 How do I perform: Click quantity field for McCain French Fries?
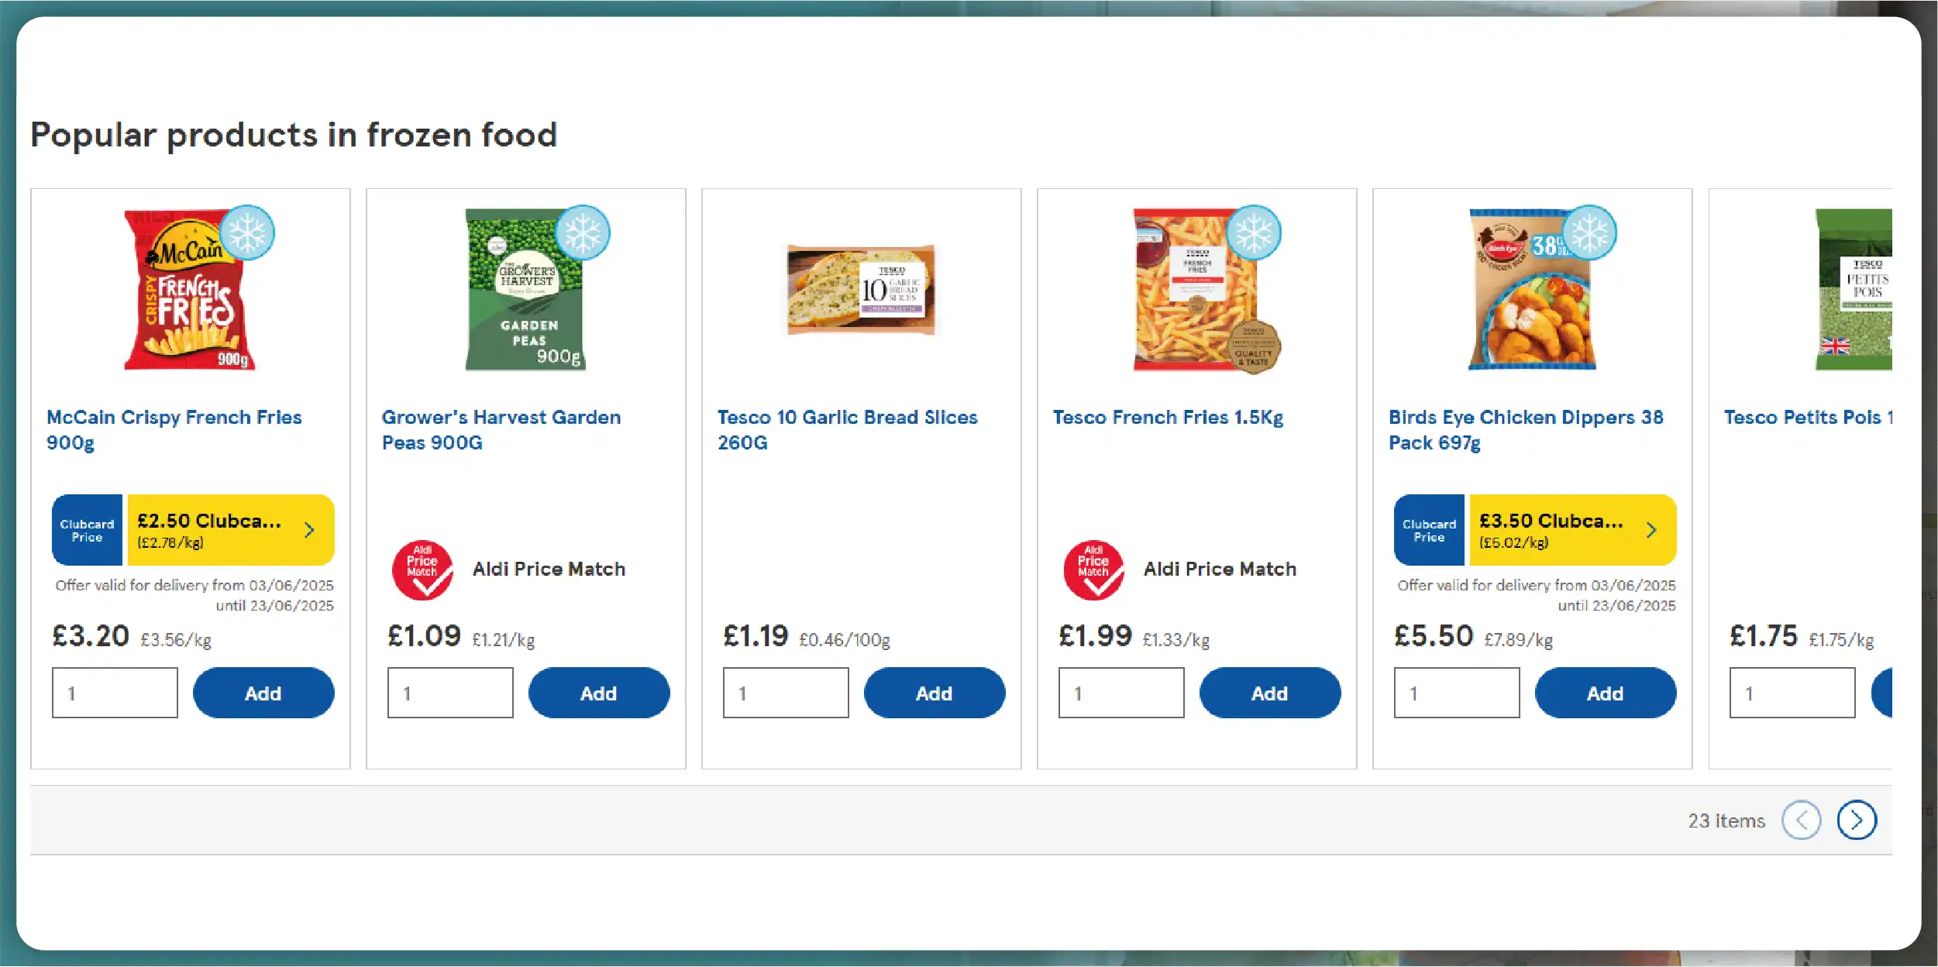tap(115, 693)
